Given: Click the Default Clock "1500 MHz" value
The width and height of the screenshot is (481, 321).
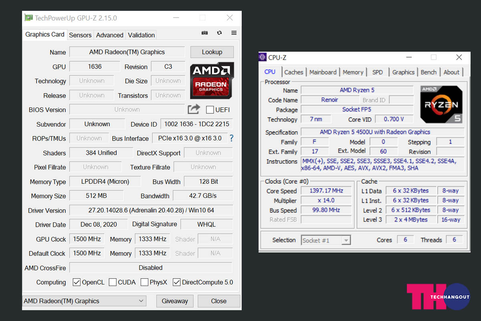Looking at the screenshot, I should (x=87, y=253).
